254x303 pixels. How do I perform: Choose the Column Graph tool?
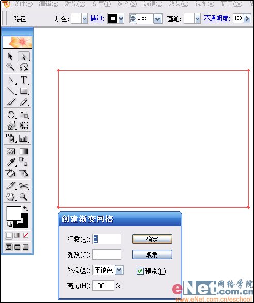pos(24,138)
